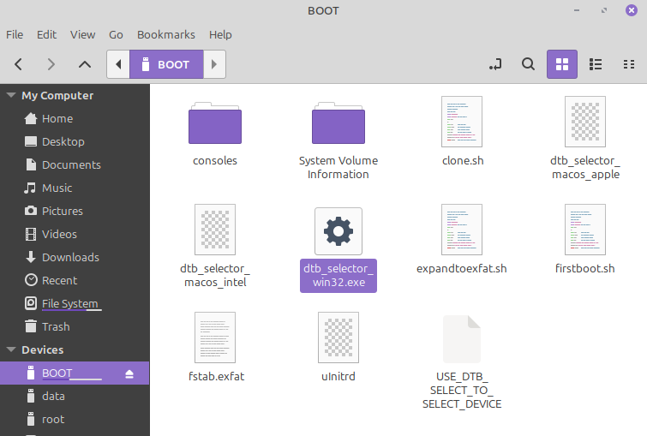Select the BOOT path bar button
647x436 pixels.
coord(166,64)
